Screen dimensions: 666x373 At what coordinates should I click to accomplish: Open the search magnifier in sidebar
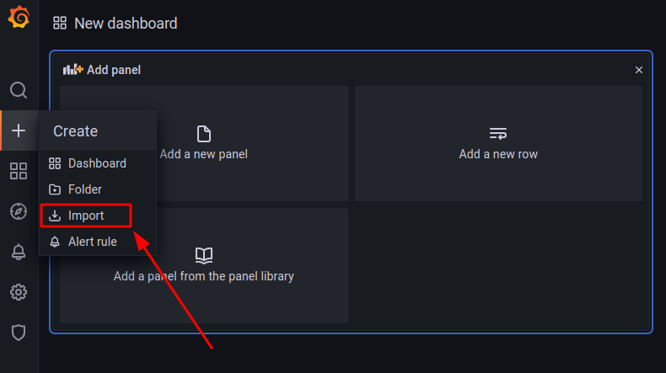pyautogui.click(x=19, y=90)
